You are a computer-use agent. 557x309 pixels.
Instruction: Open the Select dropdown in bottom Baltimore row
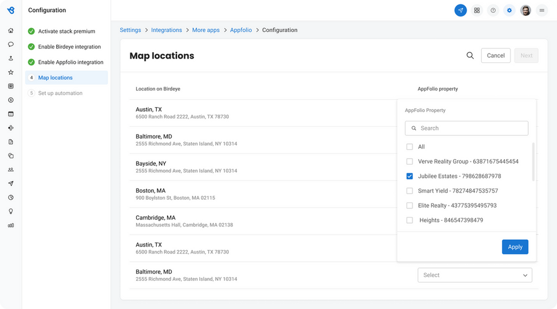475,275
